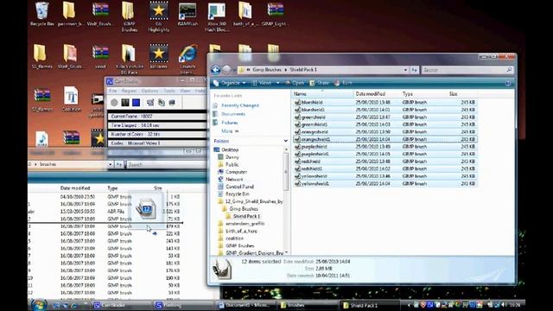This screenshot has height=311, width=553.
Task: Click CamStudio's Screen Annotations toolbar icon
Action: tap(162, 103)
